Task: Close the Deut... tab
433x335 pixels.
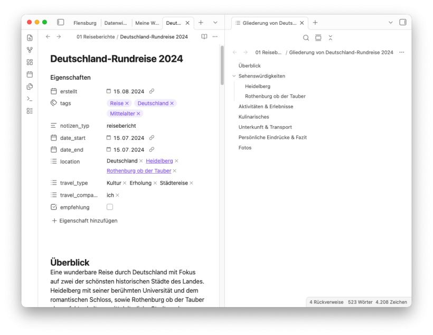Action: coord(187,23)
